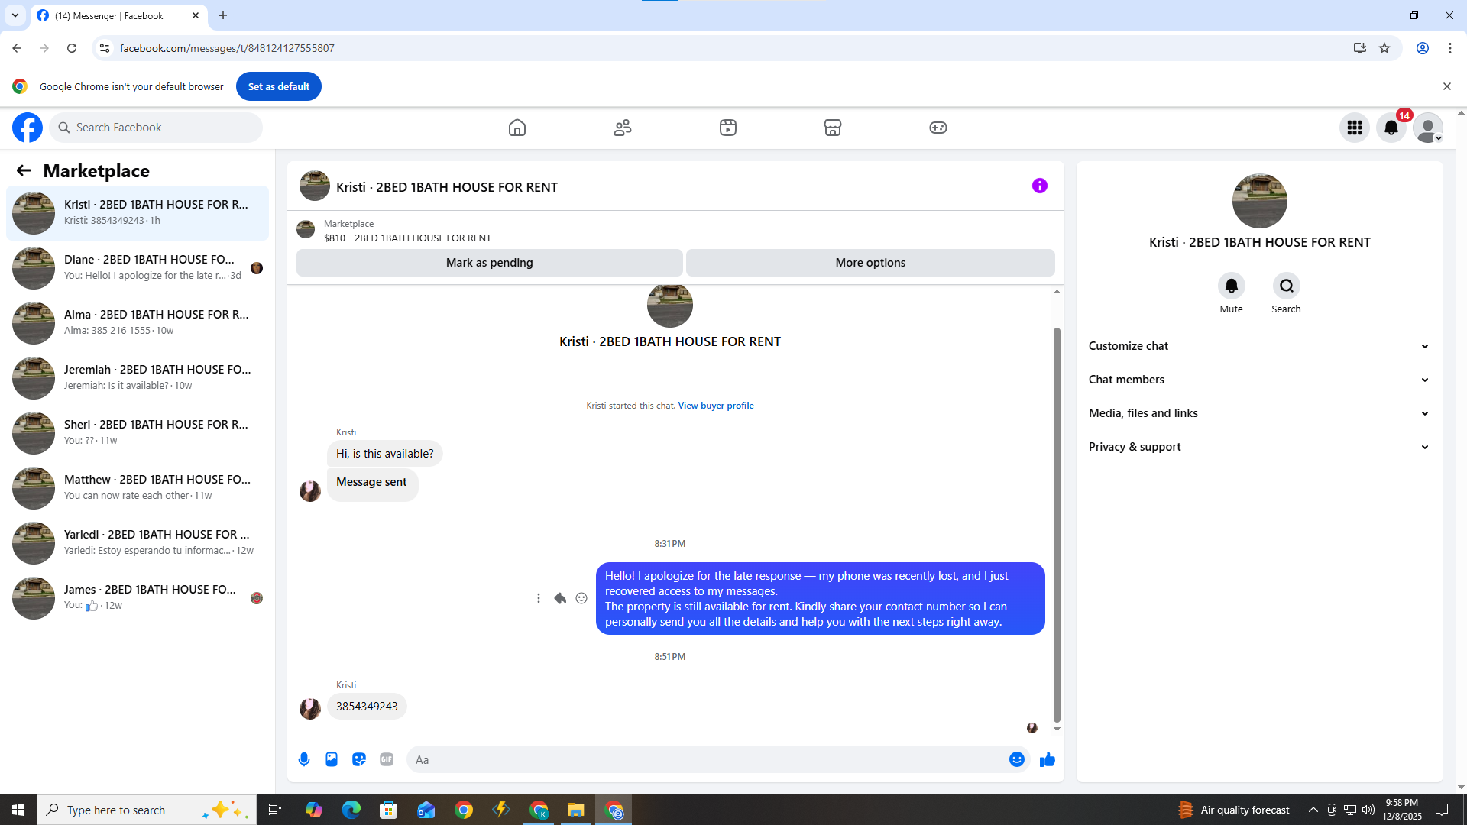Open account profile menu
Screen dimensions: 1467x825
pyautogui.click(x=1428, y=128)
